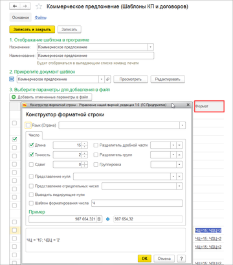
Task: Click the back arrow navigation button
Action: 15,6
